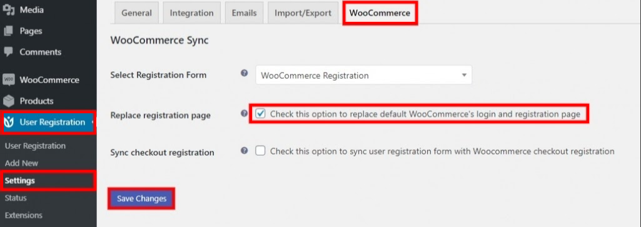Click the Save Changes button
This screenshot has height=227, width=641.
[141, 198]
